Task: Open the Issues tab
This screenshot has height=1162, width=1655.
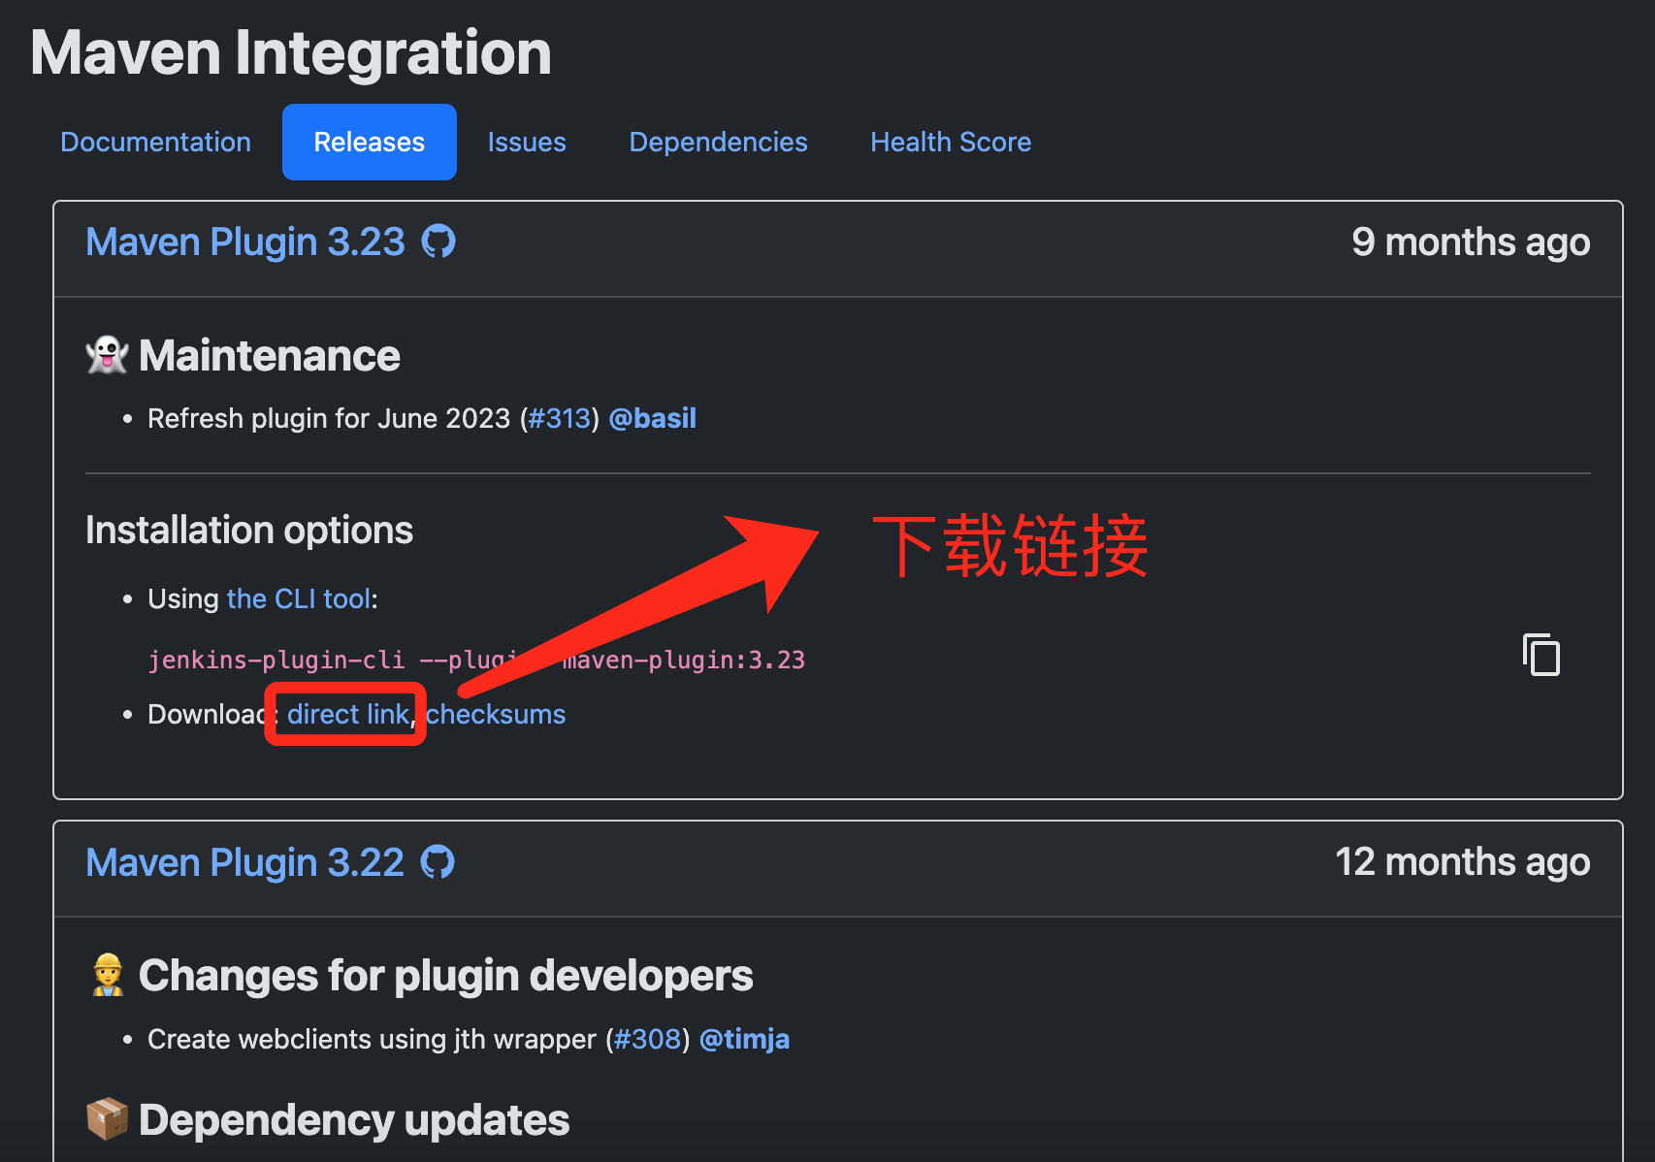Action: tap(526, 143)
